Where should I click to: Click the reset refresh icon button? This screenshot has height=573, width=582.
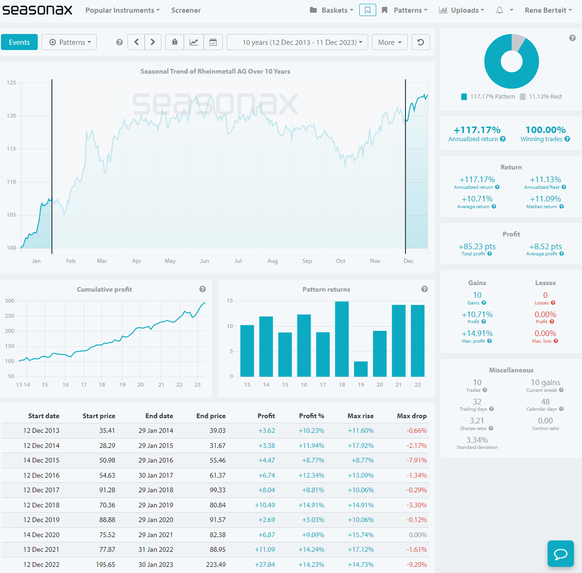tap(421, 42)
